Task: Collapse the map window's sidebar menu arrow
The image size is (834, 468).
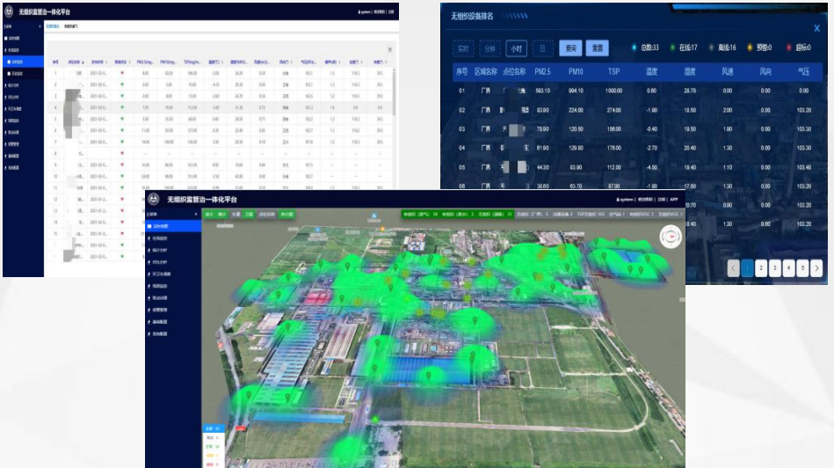Action: click(x=195, y=214)
